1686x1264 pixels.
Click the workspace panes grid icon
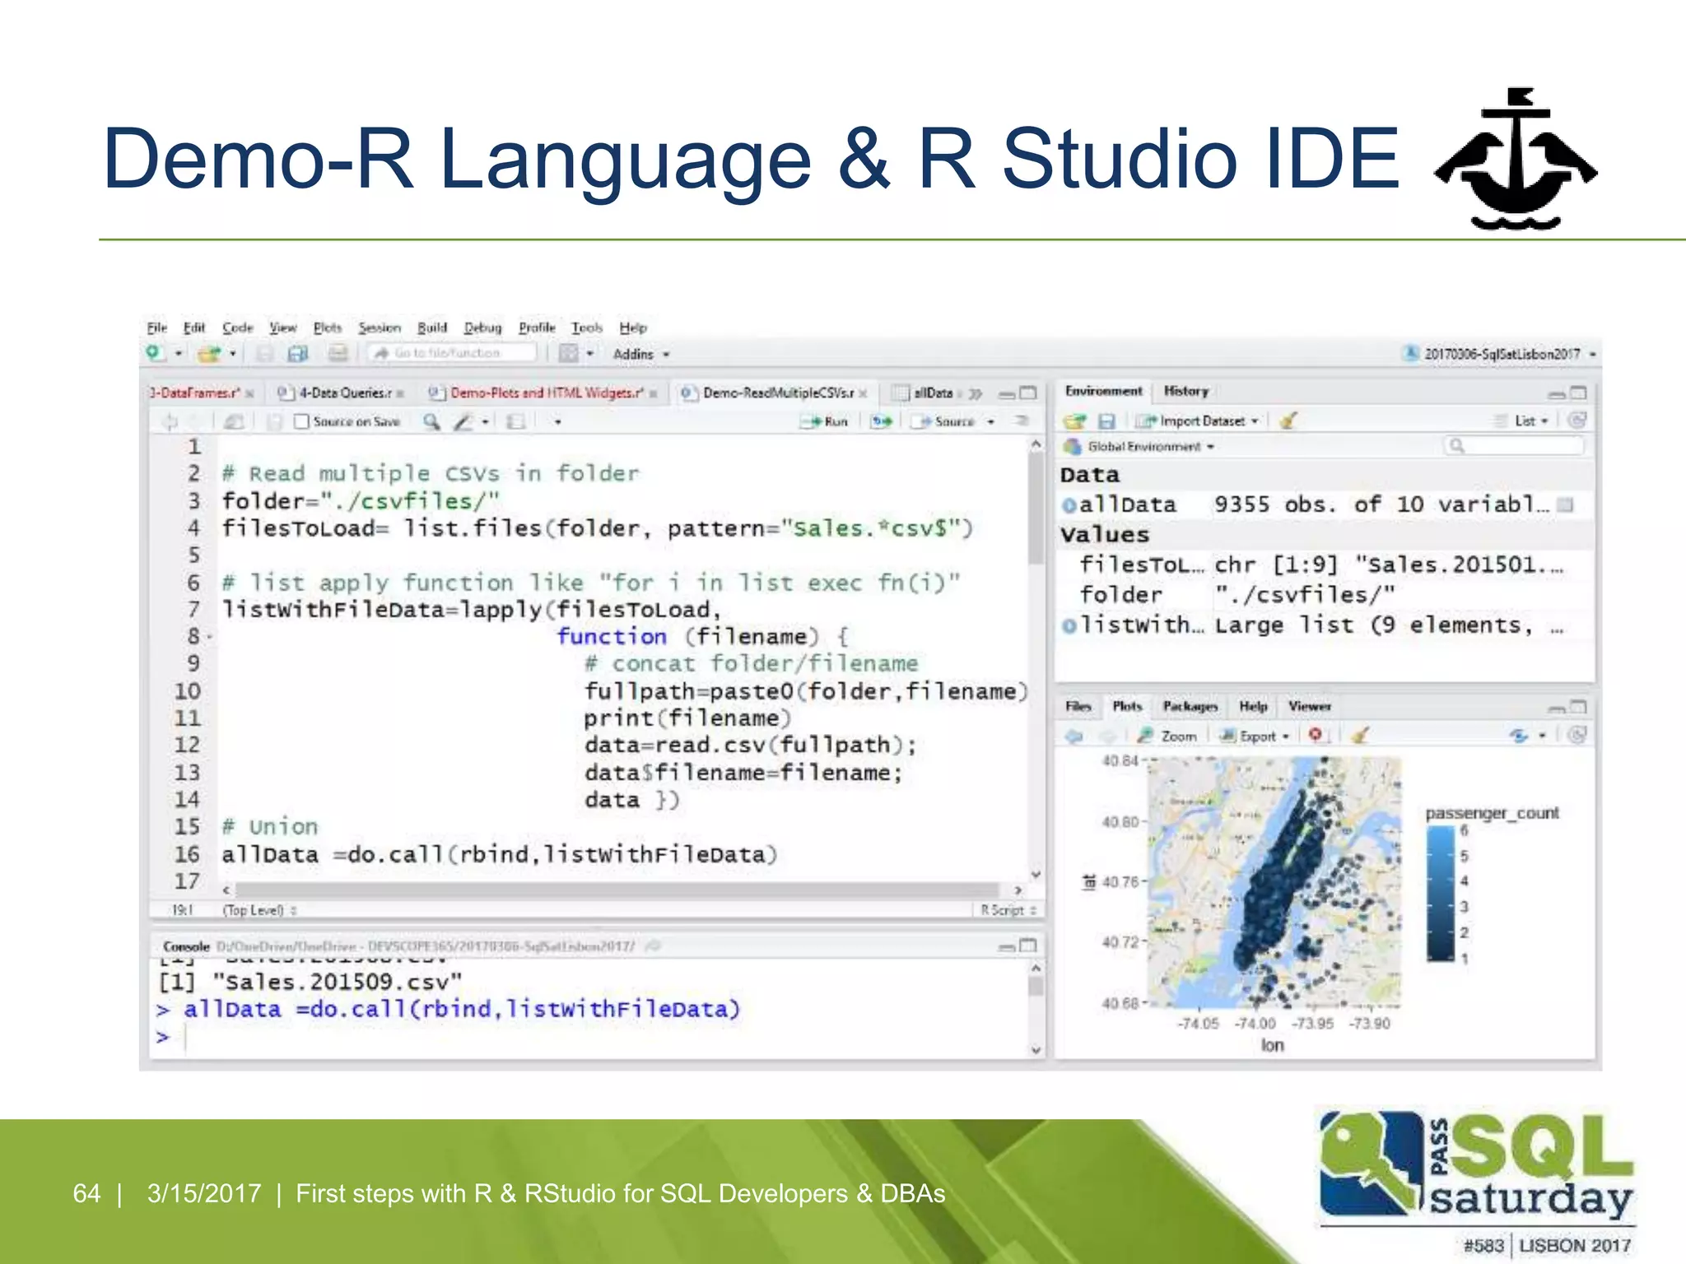(x=569, y=354)
